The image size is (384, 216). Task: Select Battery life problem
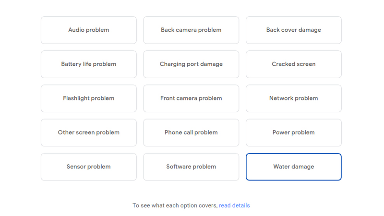pos(89,64)
